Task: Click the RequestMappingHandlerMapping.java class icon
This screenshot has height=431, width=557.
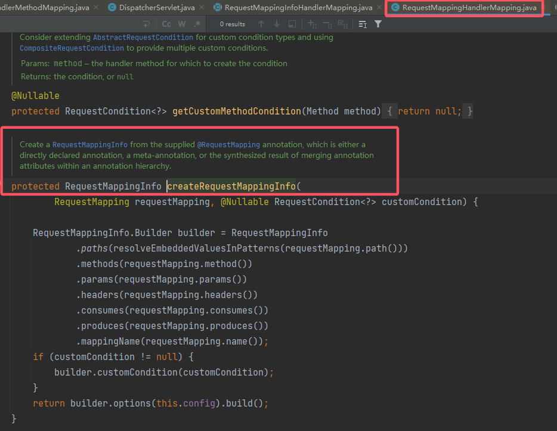Action: 395,8
